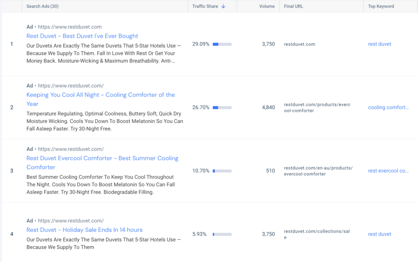Click the 26.70% traffic share bar
Image resolution: width=418 pixels, height=262 pixels.
click(x=222, y=107)
